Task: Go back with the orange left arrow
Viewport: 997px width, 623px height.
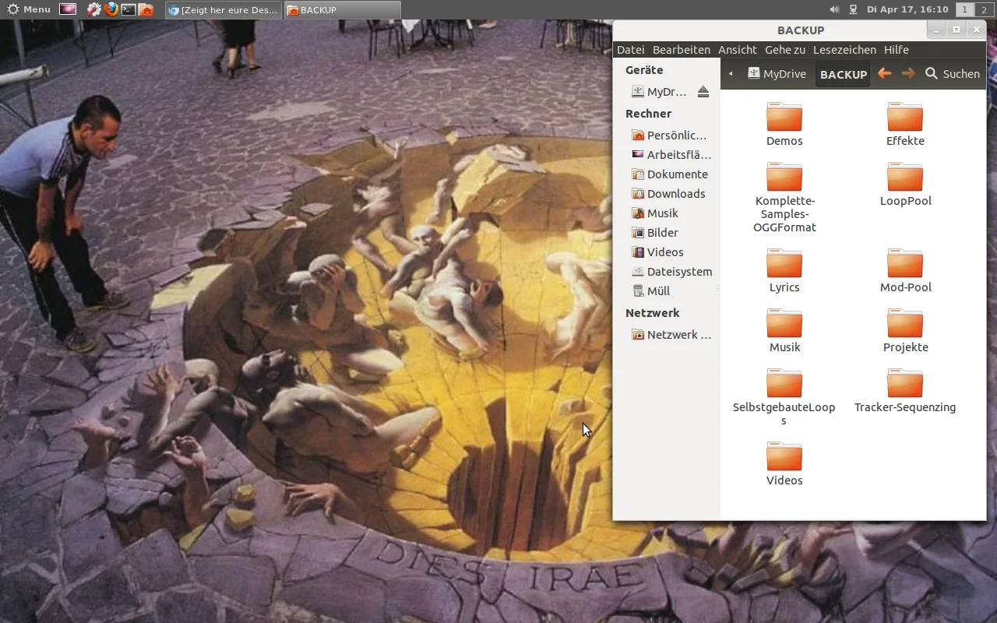Action: pyautogui.click(x=884, y=73)
